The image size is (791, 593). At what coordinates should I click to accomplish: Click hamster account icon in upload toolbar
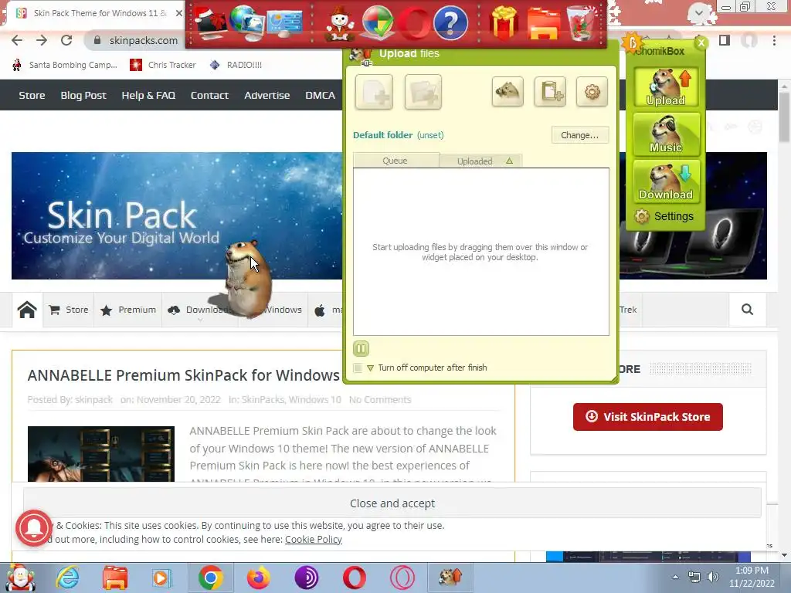[x=508, y=92]
